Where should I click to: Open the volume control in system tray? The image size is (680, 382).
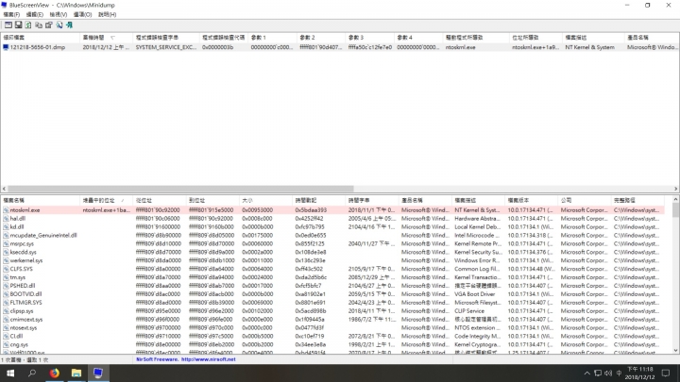coord(608,373)
